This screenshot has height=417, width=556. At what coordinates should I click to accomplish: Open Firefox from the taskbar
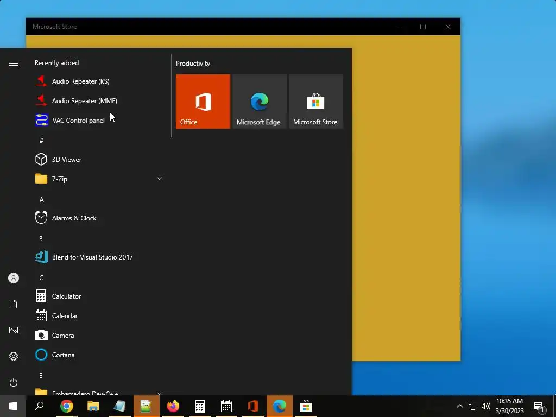coord(173,406)
